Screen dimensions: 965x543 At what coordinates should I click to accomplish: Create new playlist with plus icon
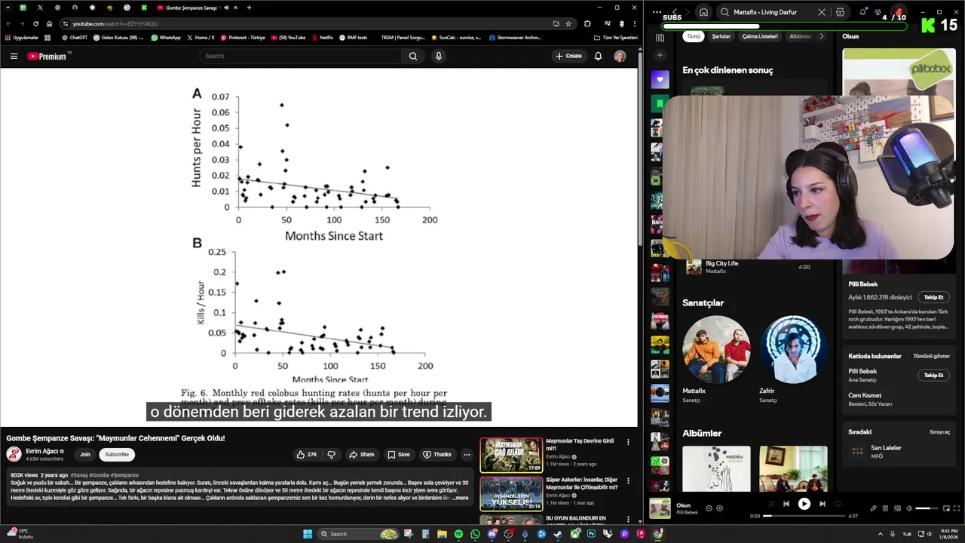(x=660, y=55)
